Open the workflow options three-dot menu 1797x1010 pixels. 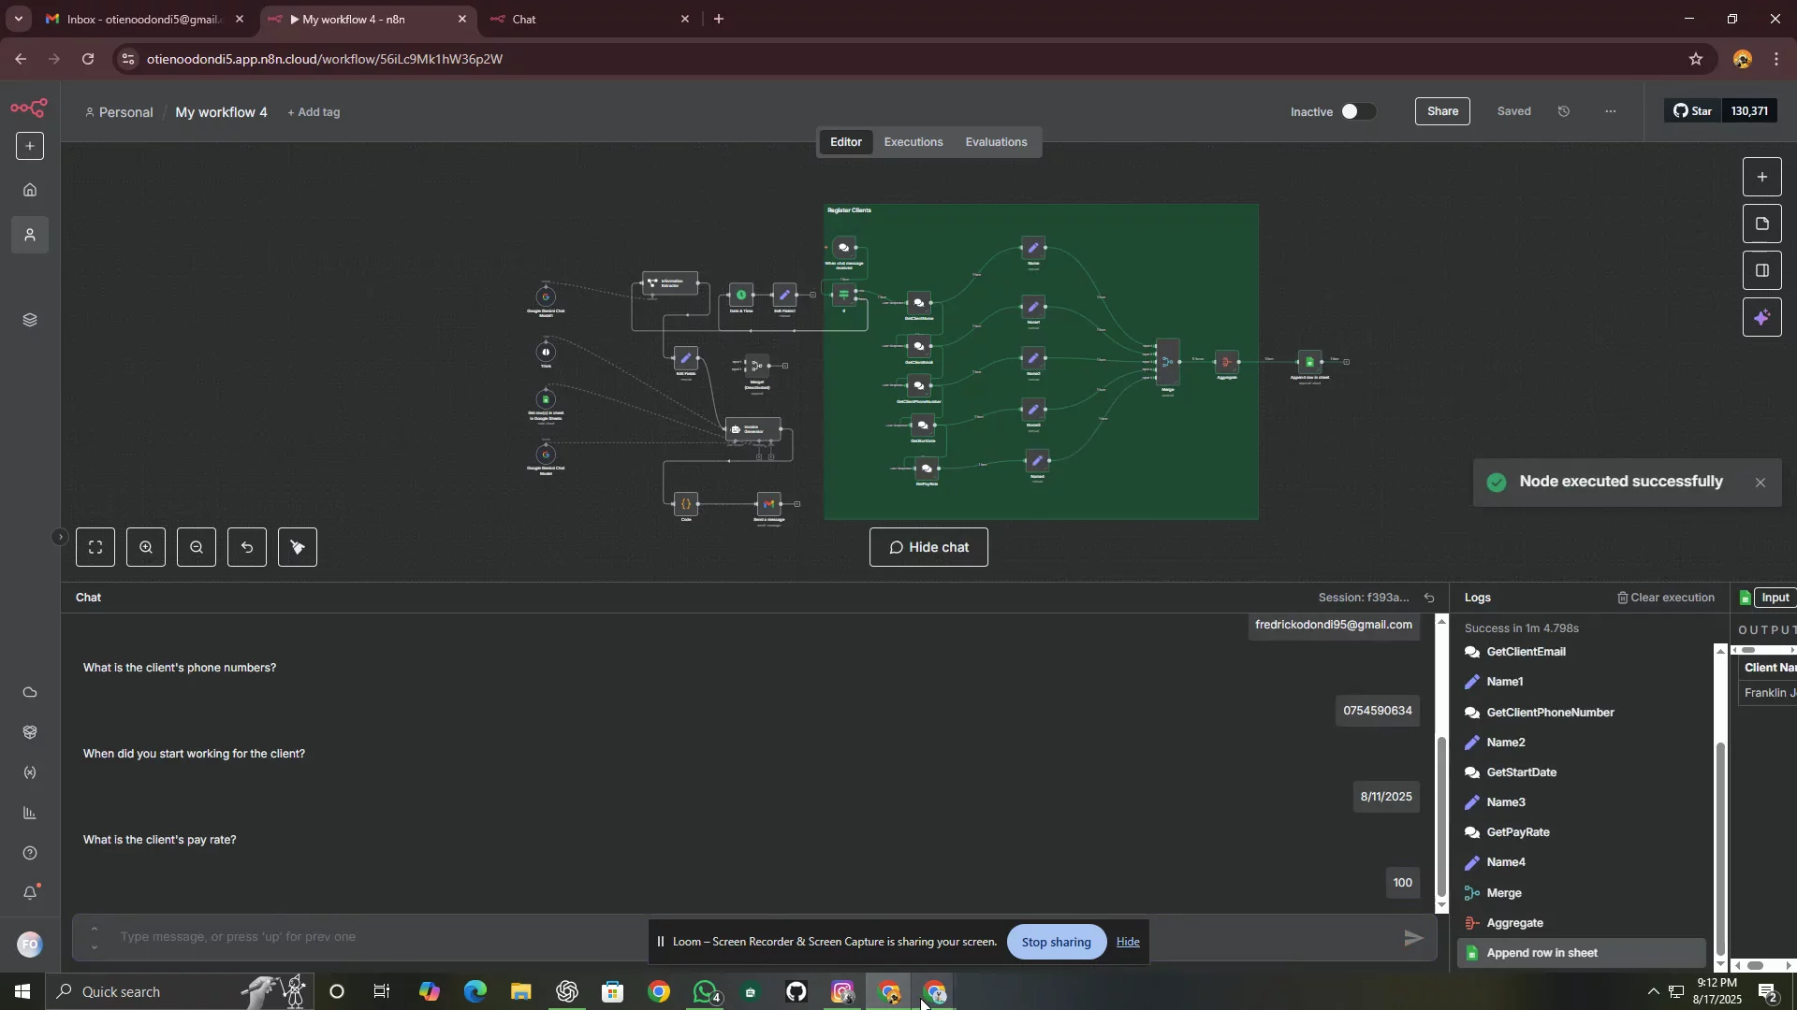click(x=1610, y=111)
